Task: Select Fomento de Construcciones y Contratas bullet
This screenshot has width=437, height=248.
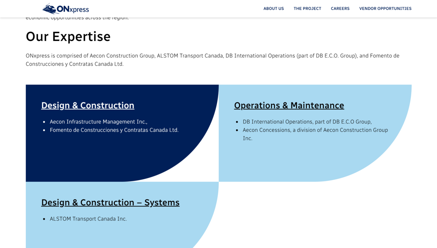Action: [x=114, y=130]
